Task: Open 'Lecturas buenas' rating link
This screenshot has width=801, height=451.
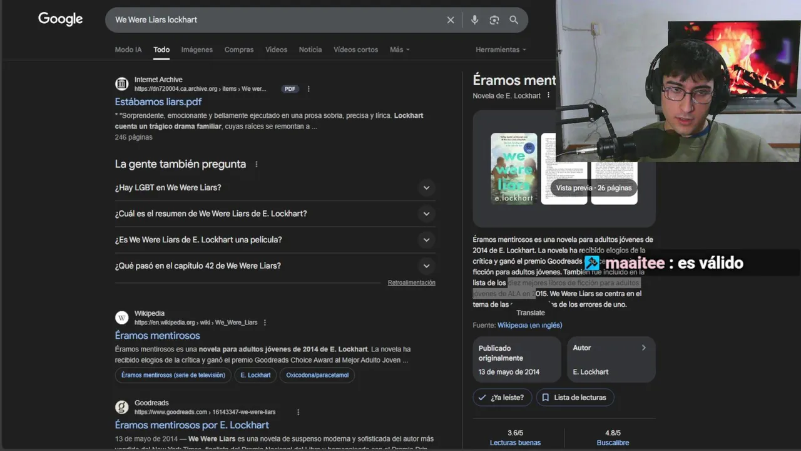Action: click(x=515, y=443)
